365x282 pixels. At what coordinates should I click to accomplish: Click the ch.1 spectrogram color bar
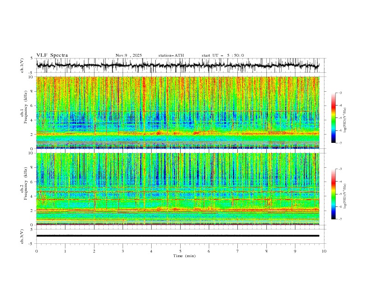[x=334, y=118]
